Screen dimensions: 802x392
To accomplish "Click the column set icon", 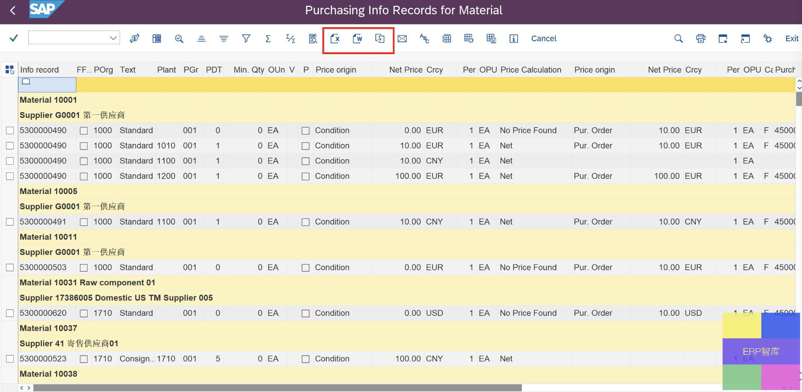I will (x=157, y=38).
